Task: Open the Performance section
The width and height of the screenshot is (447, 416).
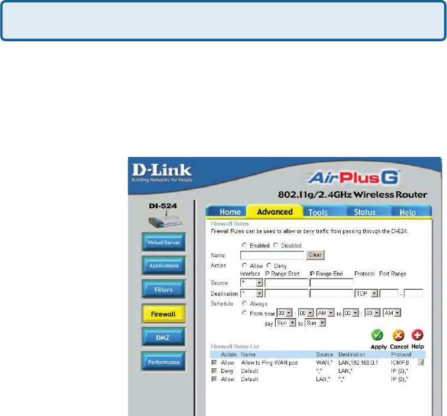Action: [x=164, y=362]
